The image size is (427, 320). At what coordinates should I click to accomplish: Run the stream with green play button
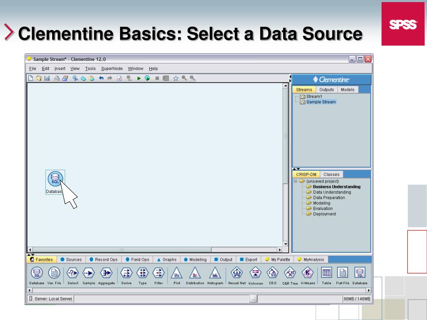click(x=139, y=78)
